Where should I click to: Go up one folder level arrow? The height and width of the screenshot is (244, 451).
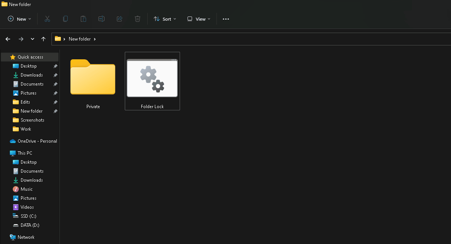tap(43, 39)
